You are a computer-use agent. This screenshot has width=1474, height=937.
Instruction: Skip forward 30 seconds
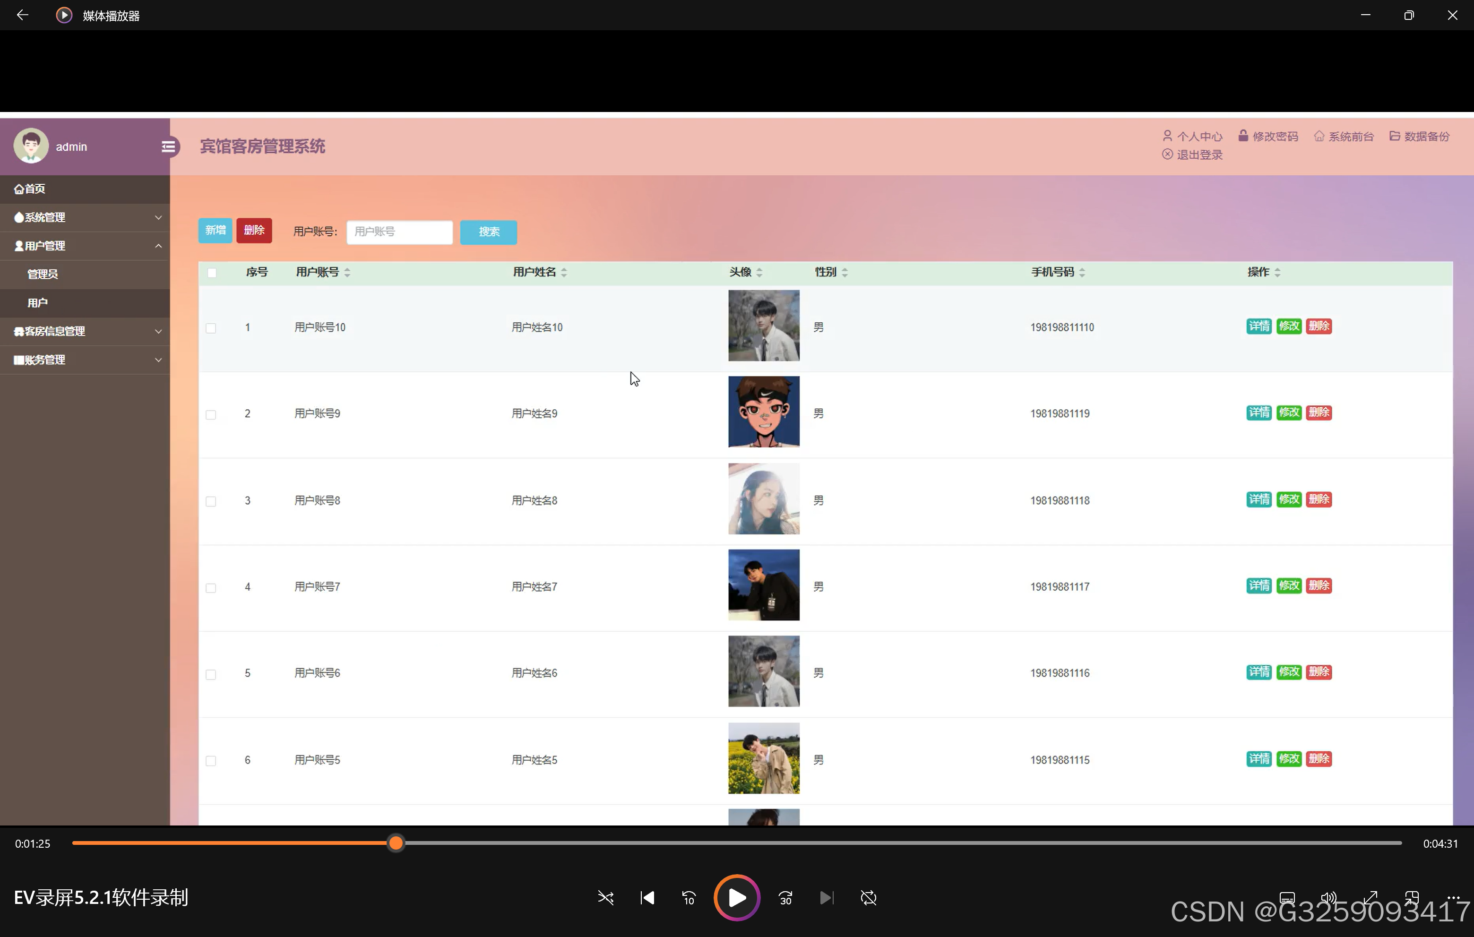click(785, 898)
